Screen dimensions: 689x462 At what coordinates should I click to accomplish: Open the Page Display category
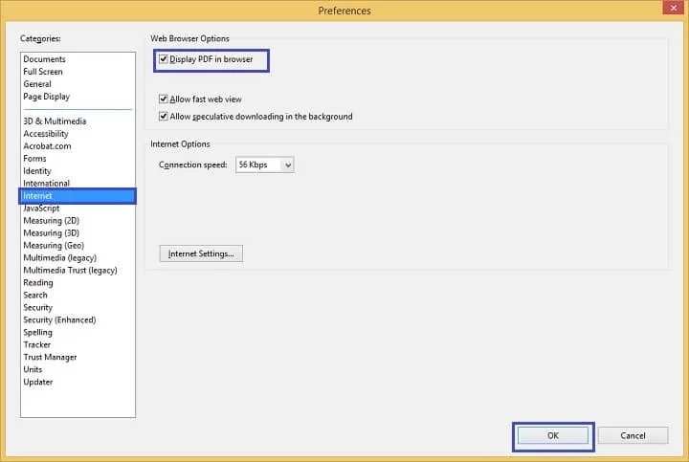point(46,97)
